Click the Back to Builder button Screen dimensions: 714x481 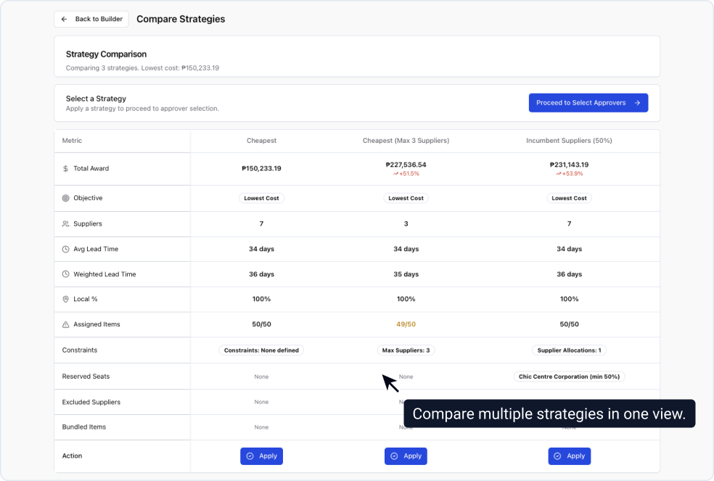91,19
